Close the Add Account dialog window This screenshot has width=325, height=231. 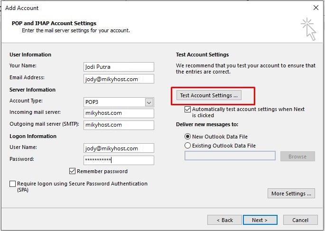click(316, 8)
